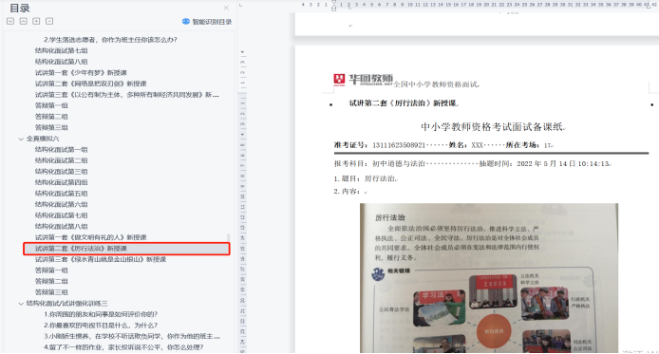Click the plus-box icon under 目录 title
Image resolution: width=659 pixels, height=354 pixels.
tap(37, 21)
